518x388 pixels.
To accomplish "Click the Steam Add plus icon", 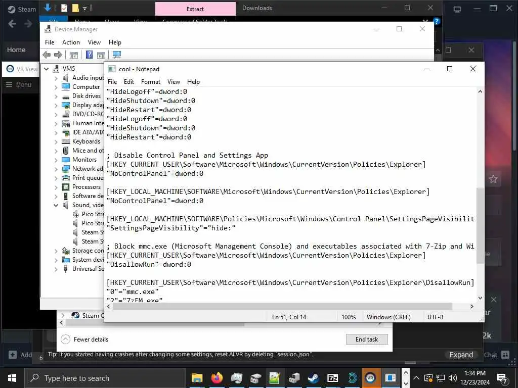I will tap(13, 355).
